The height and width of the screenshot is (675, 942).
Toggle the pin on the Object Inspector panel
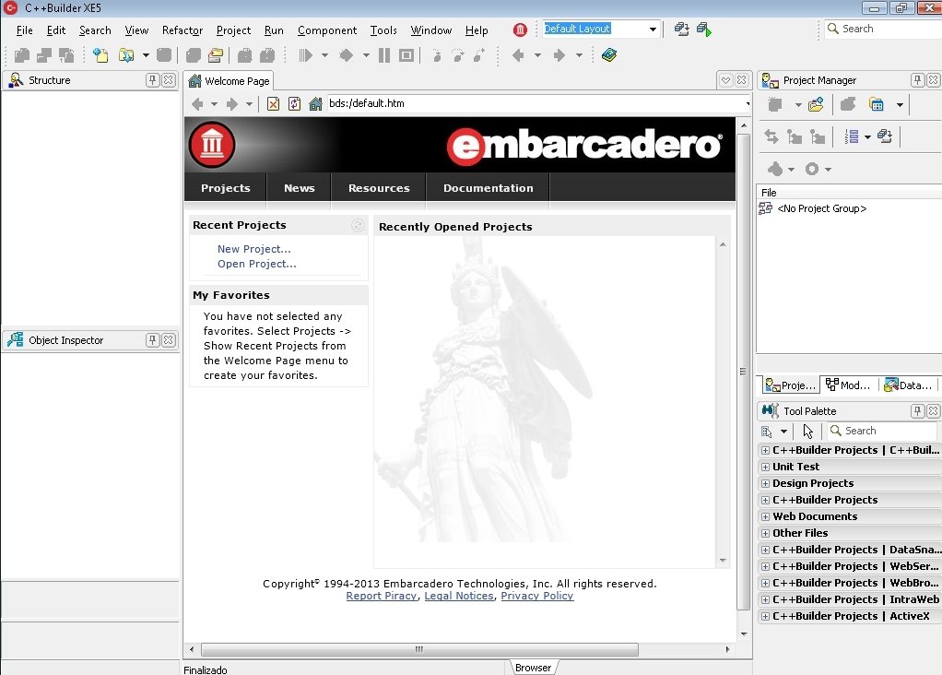153,340
